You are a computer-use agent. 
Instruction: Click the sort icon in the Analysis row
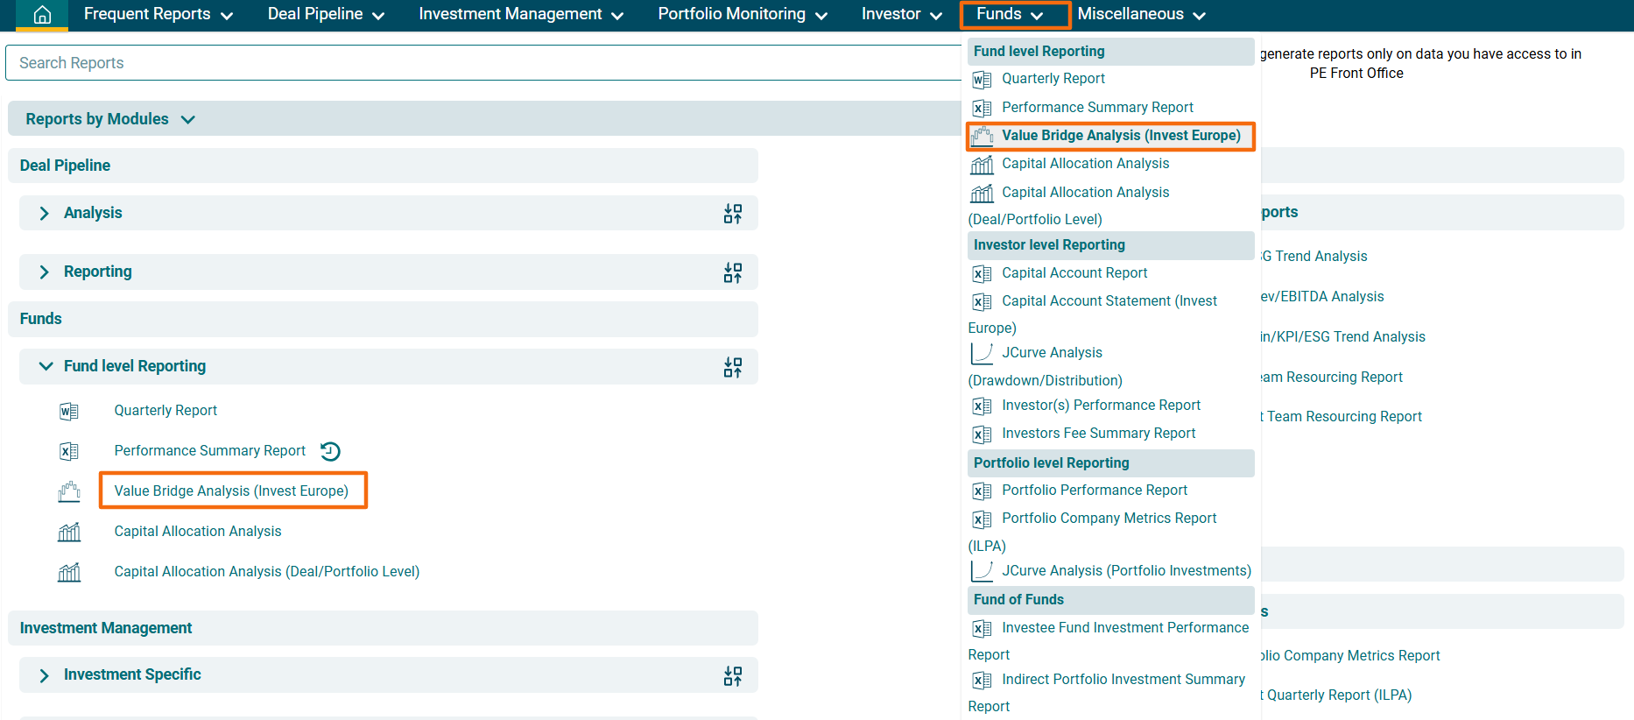point(733,214)
